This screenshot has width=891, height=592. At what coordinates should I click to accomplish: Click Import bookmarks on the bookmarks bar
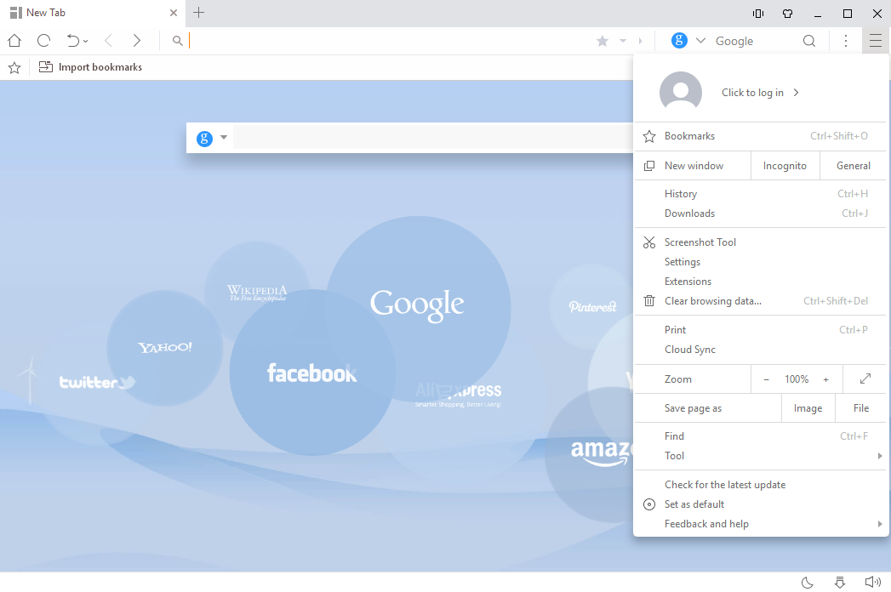(90, 67)
